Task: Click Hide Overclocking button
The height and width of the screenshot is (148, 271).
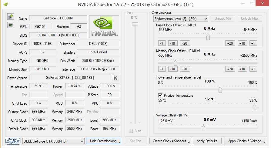Action: point(104,141)
